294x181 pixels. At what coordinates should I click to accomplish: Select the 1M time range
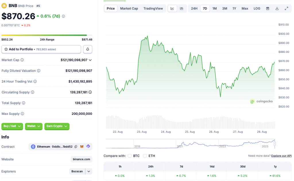pyautogui.click(x=214, y=8)
